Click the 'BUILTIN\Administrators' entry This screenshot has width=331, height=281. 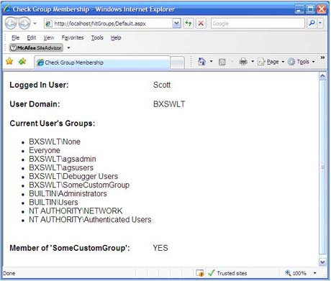(x=68, y=193)
